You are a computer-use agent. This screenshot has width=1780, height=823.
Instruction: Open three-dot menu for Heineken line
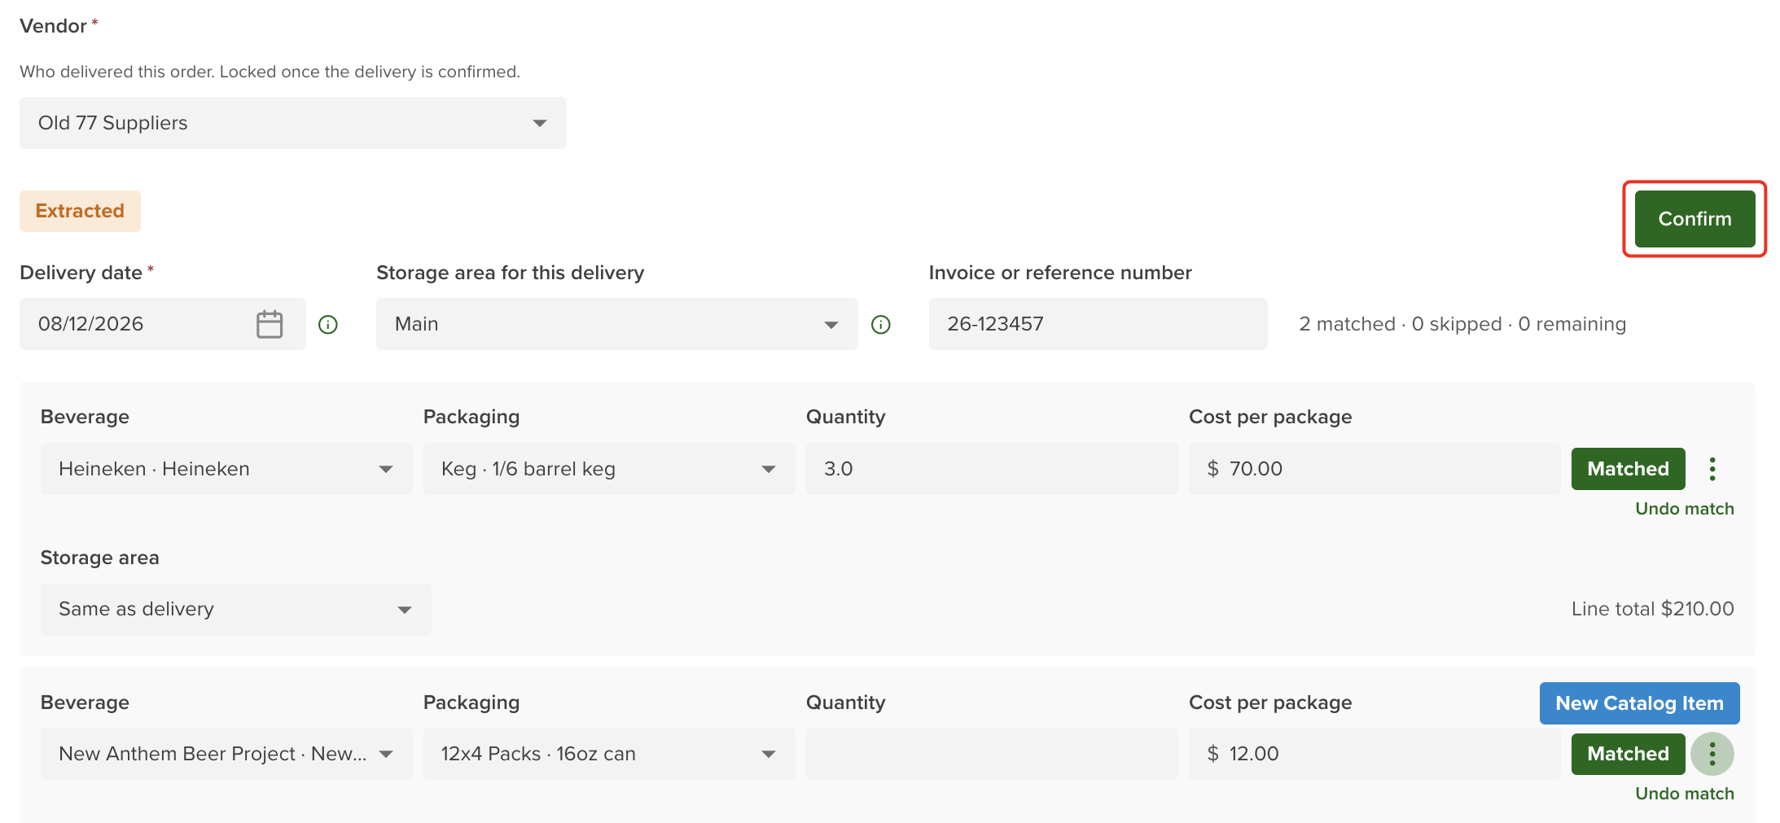coord(1712,469)
